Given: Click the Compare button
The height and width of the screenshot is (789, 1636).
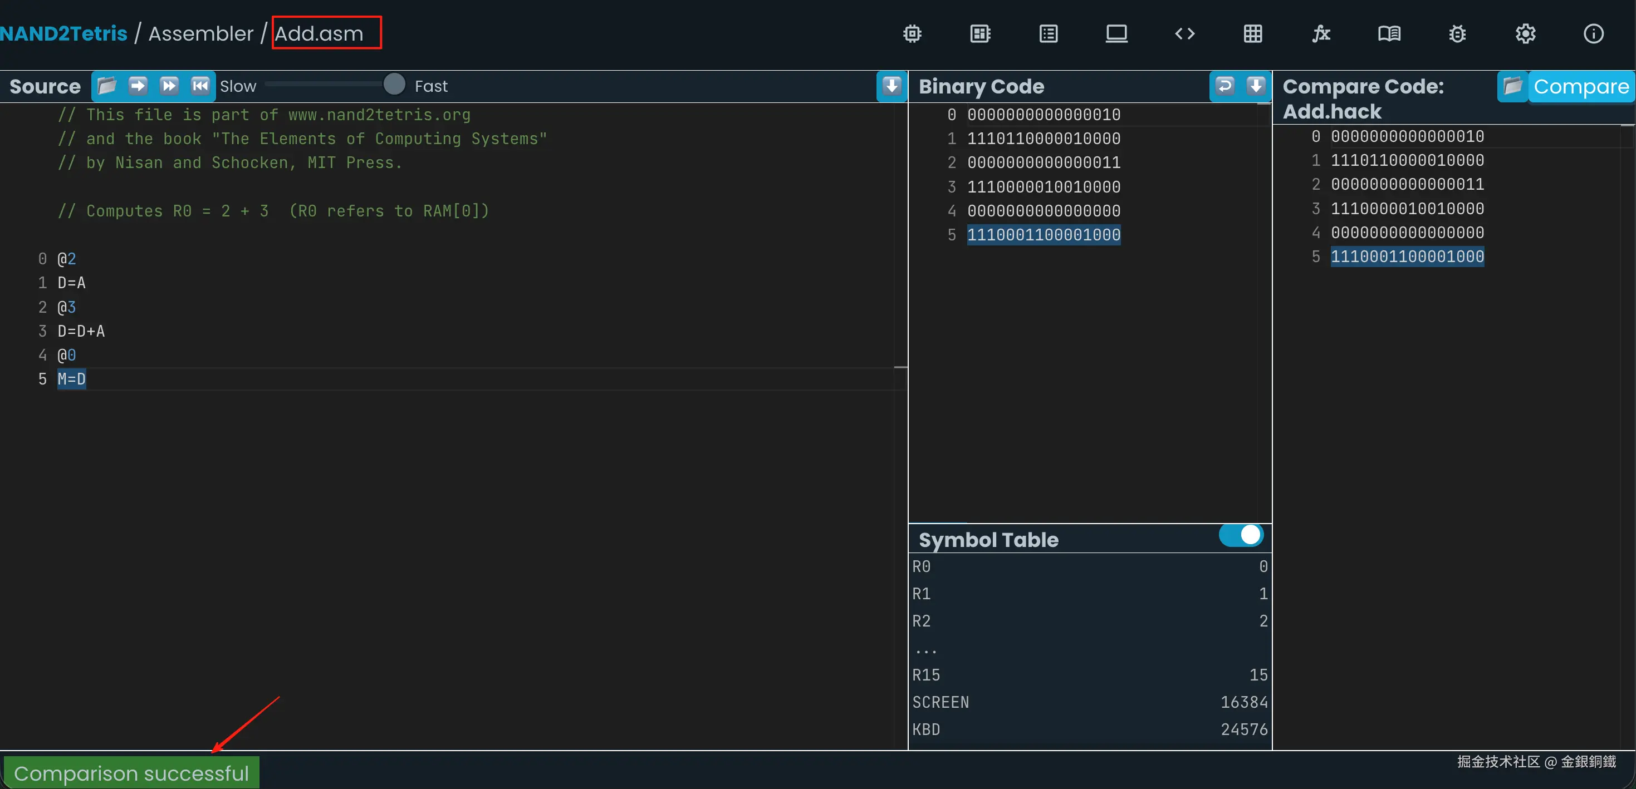Looking at the screenshot, I should click(x=1581, y=86).
